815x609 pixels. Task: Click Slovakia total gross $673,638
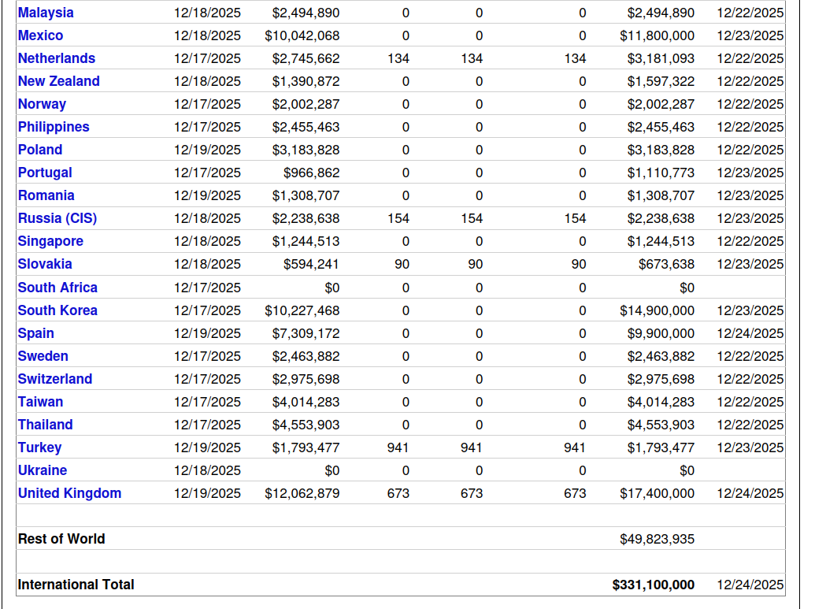coord(666,265)
